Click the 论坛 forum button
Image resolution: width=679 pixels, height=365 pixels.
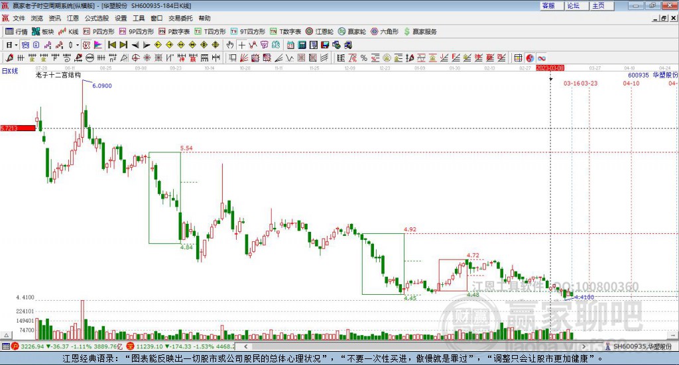[x=577, y=5]
